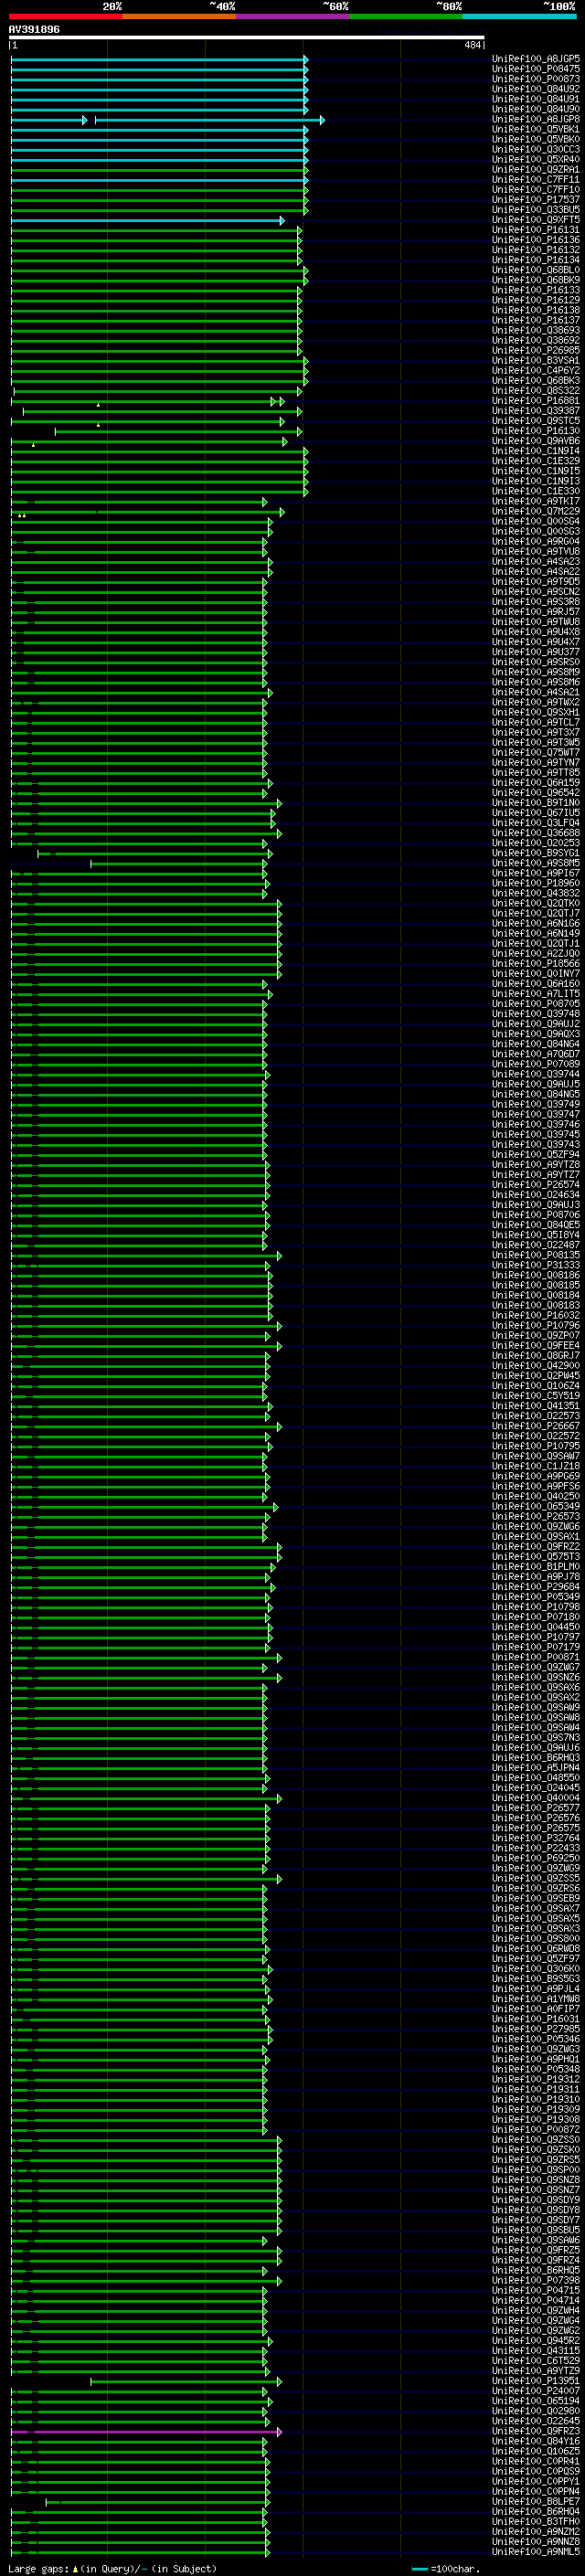Viewport: 585px width, 2576px height.
Task: Select the UniRef100_P16881 label
Action: pos(535,400)
